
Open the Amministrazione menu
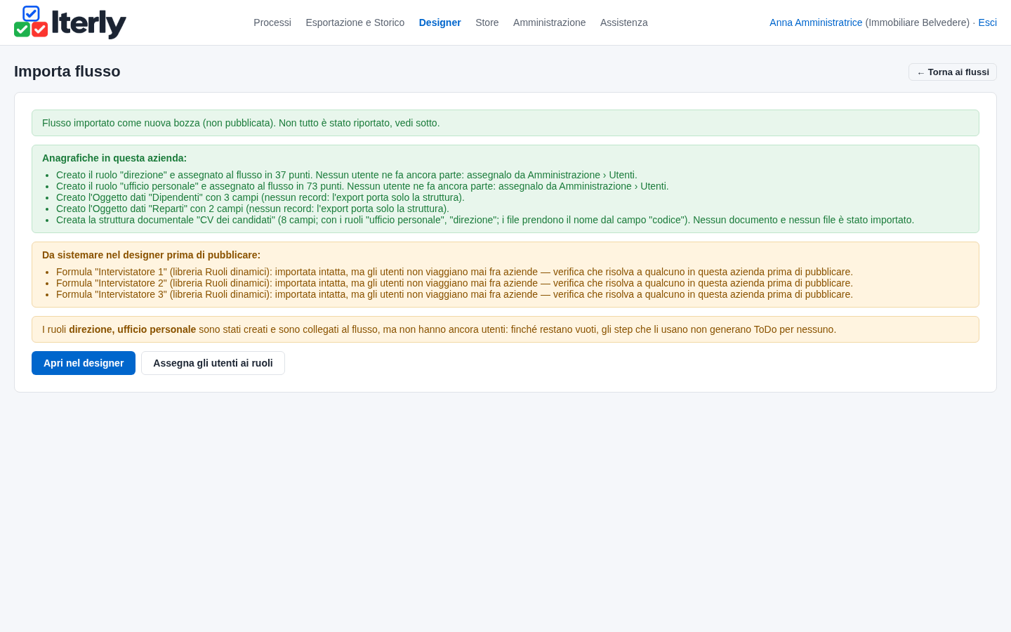(x=549, y=22)
